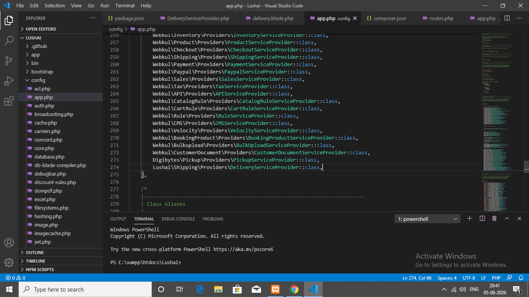529x297 pixels.
Task: Kill the terminal with the trash icon
Action: (495, 218)
